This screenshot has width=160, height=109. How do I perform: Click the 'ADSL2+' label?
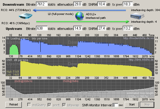(x=91, y=14)
